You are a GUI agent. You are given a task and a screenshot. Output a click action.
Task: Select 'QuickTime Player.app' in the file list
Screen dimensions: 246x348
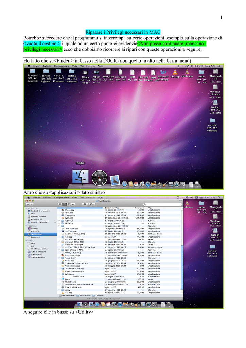pyautogui.click(x=120, y=268)
